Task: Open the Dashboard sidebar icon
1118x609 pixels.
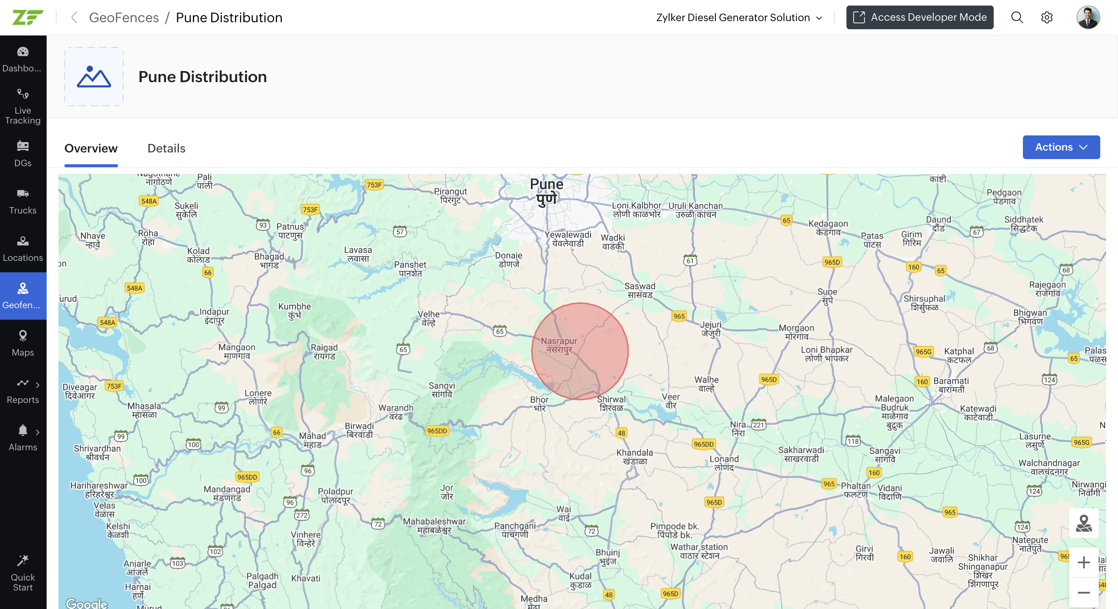Action: [x=23, y=58]
